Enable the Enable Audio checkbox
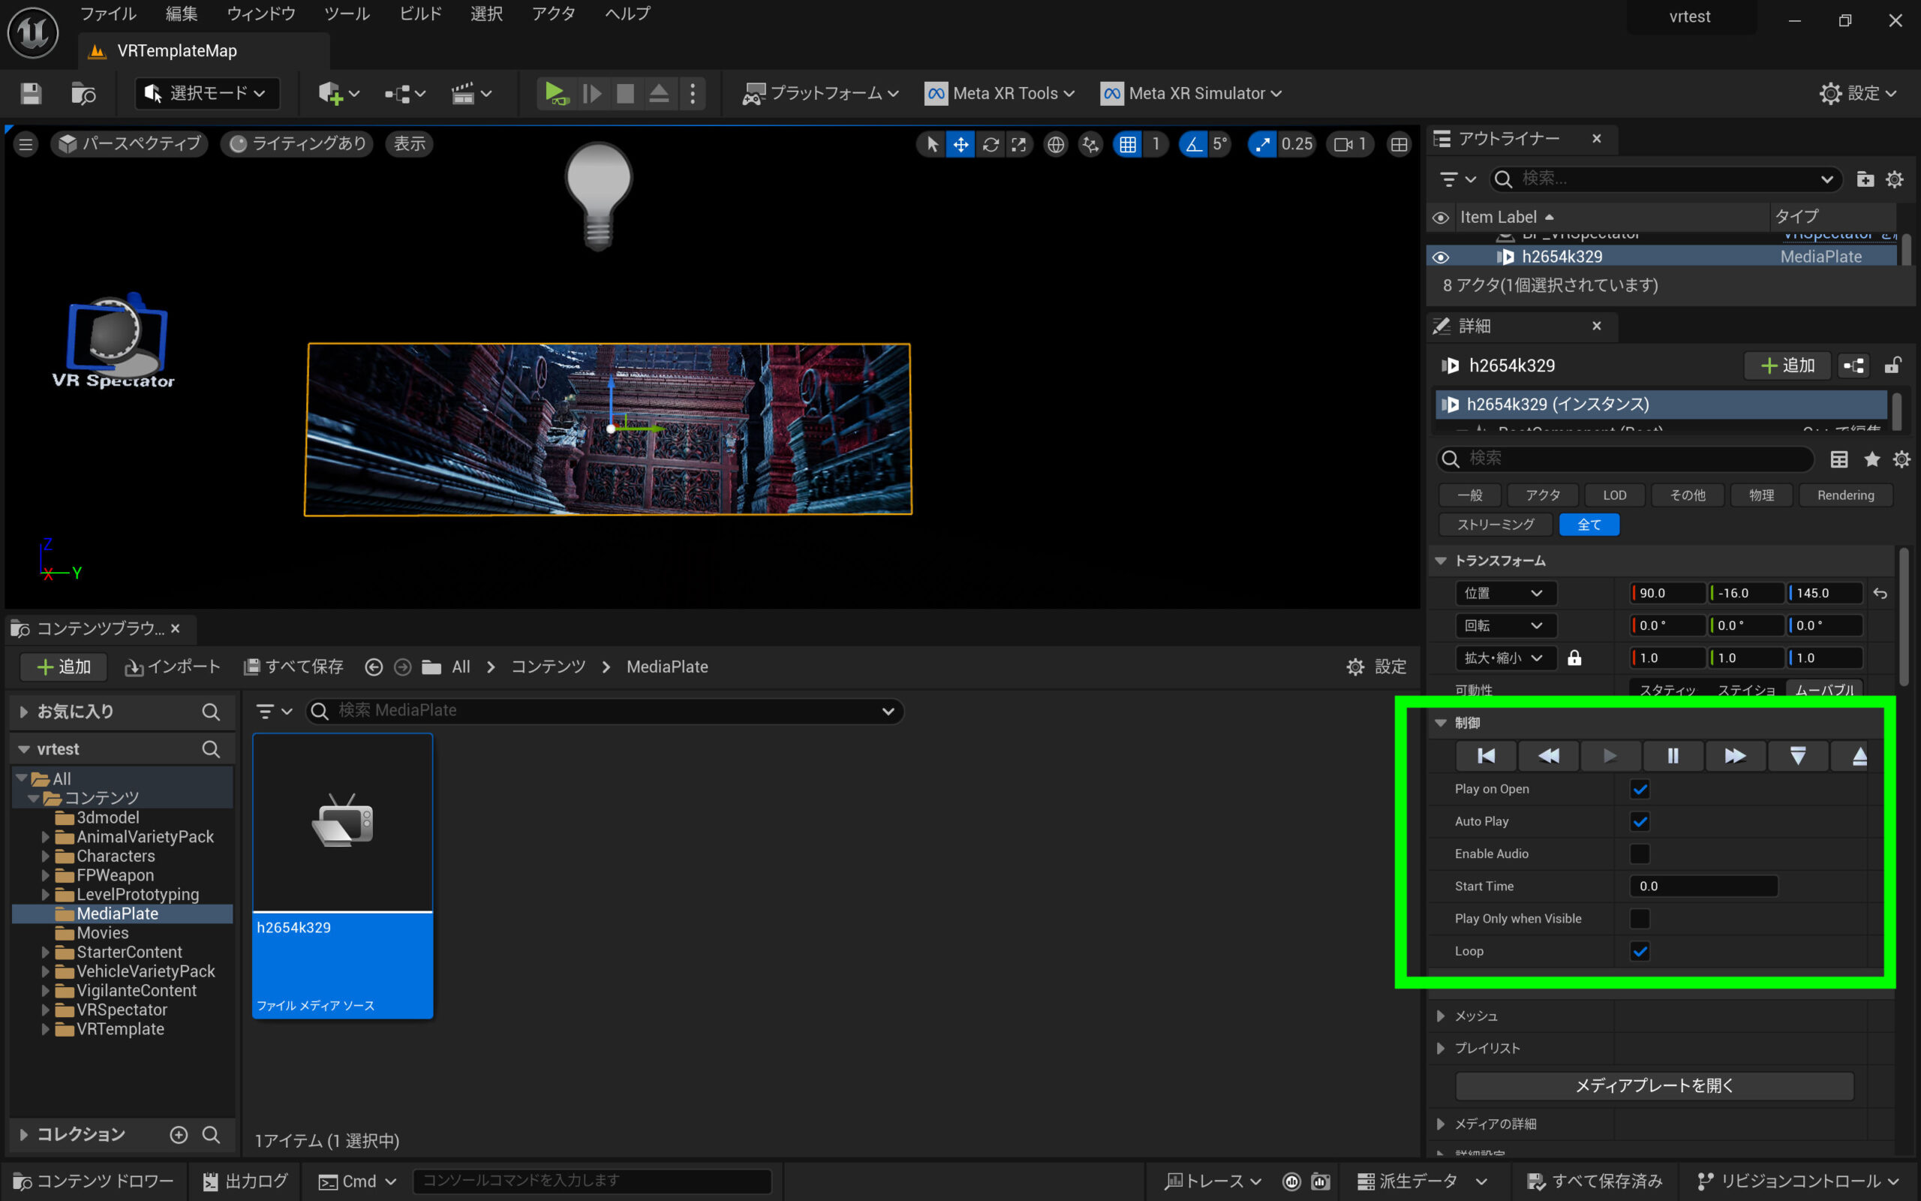The image size is (1921, 1201). click(1639, 854)
